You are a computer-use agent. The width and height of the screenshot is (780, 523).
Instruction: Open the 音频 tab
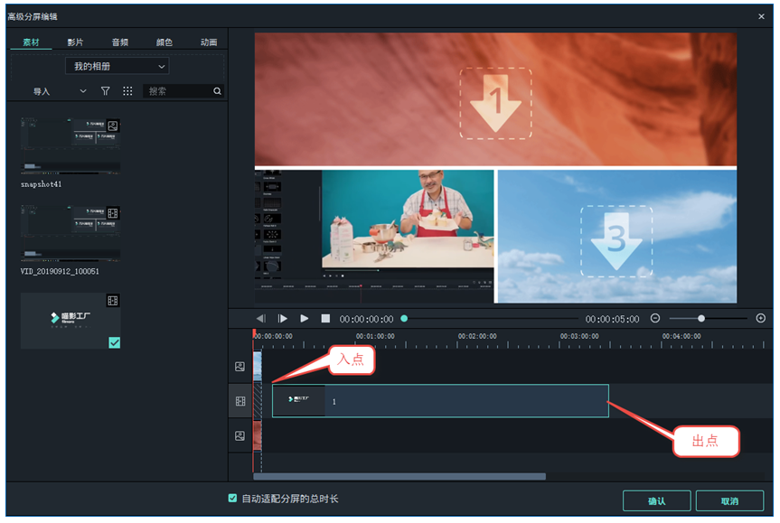coord(120,42)
